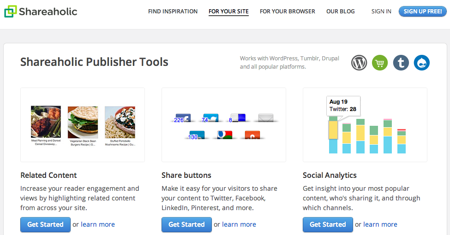Image resolution: width=450 pixels, height=235 pixels.
Task: Click the Google share button icon
Action: [224, 135]
